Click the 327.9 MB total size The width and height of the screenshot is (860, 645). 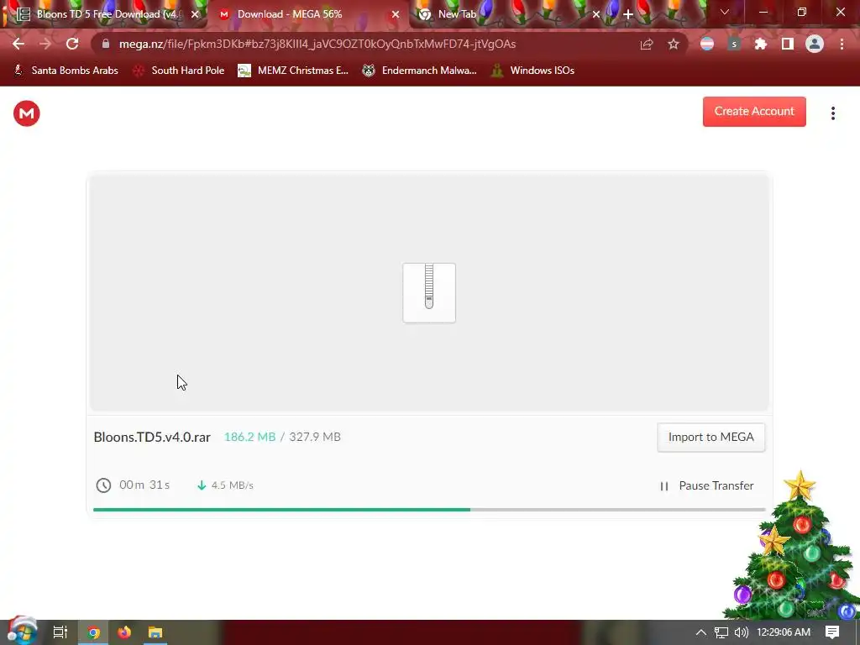pyautogui.click(x=315, y=437)
